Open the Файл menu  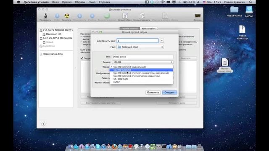point(55,2)
